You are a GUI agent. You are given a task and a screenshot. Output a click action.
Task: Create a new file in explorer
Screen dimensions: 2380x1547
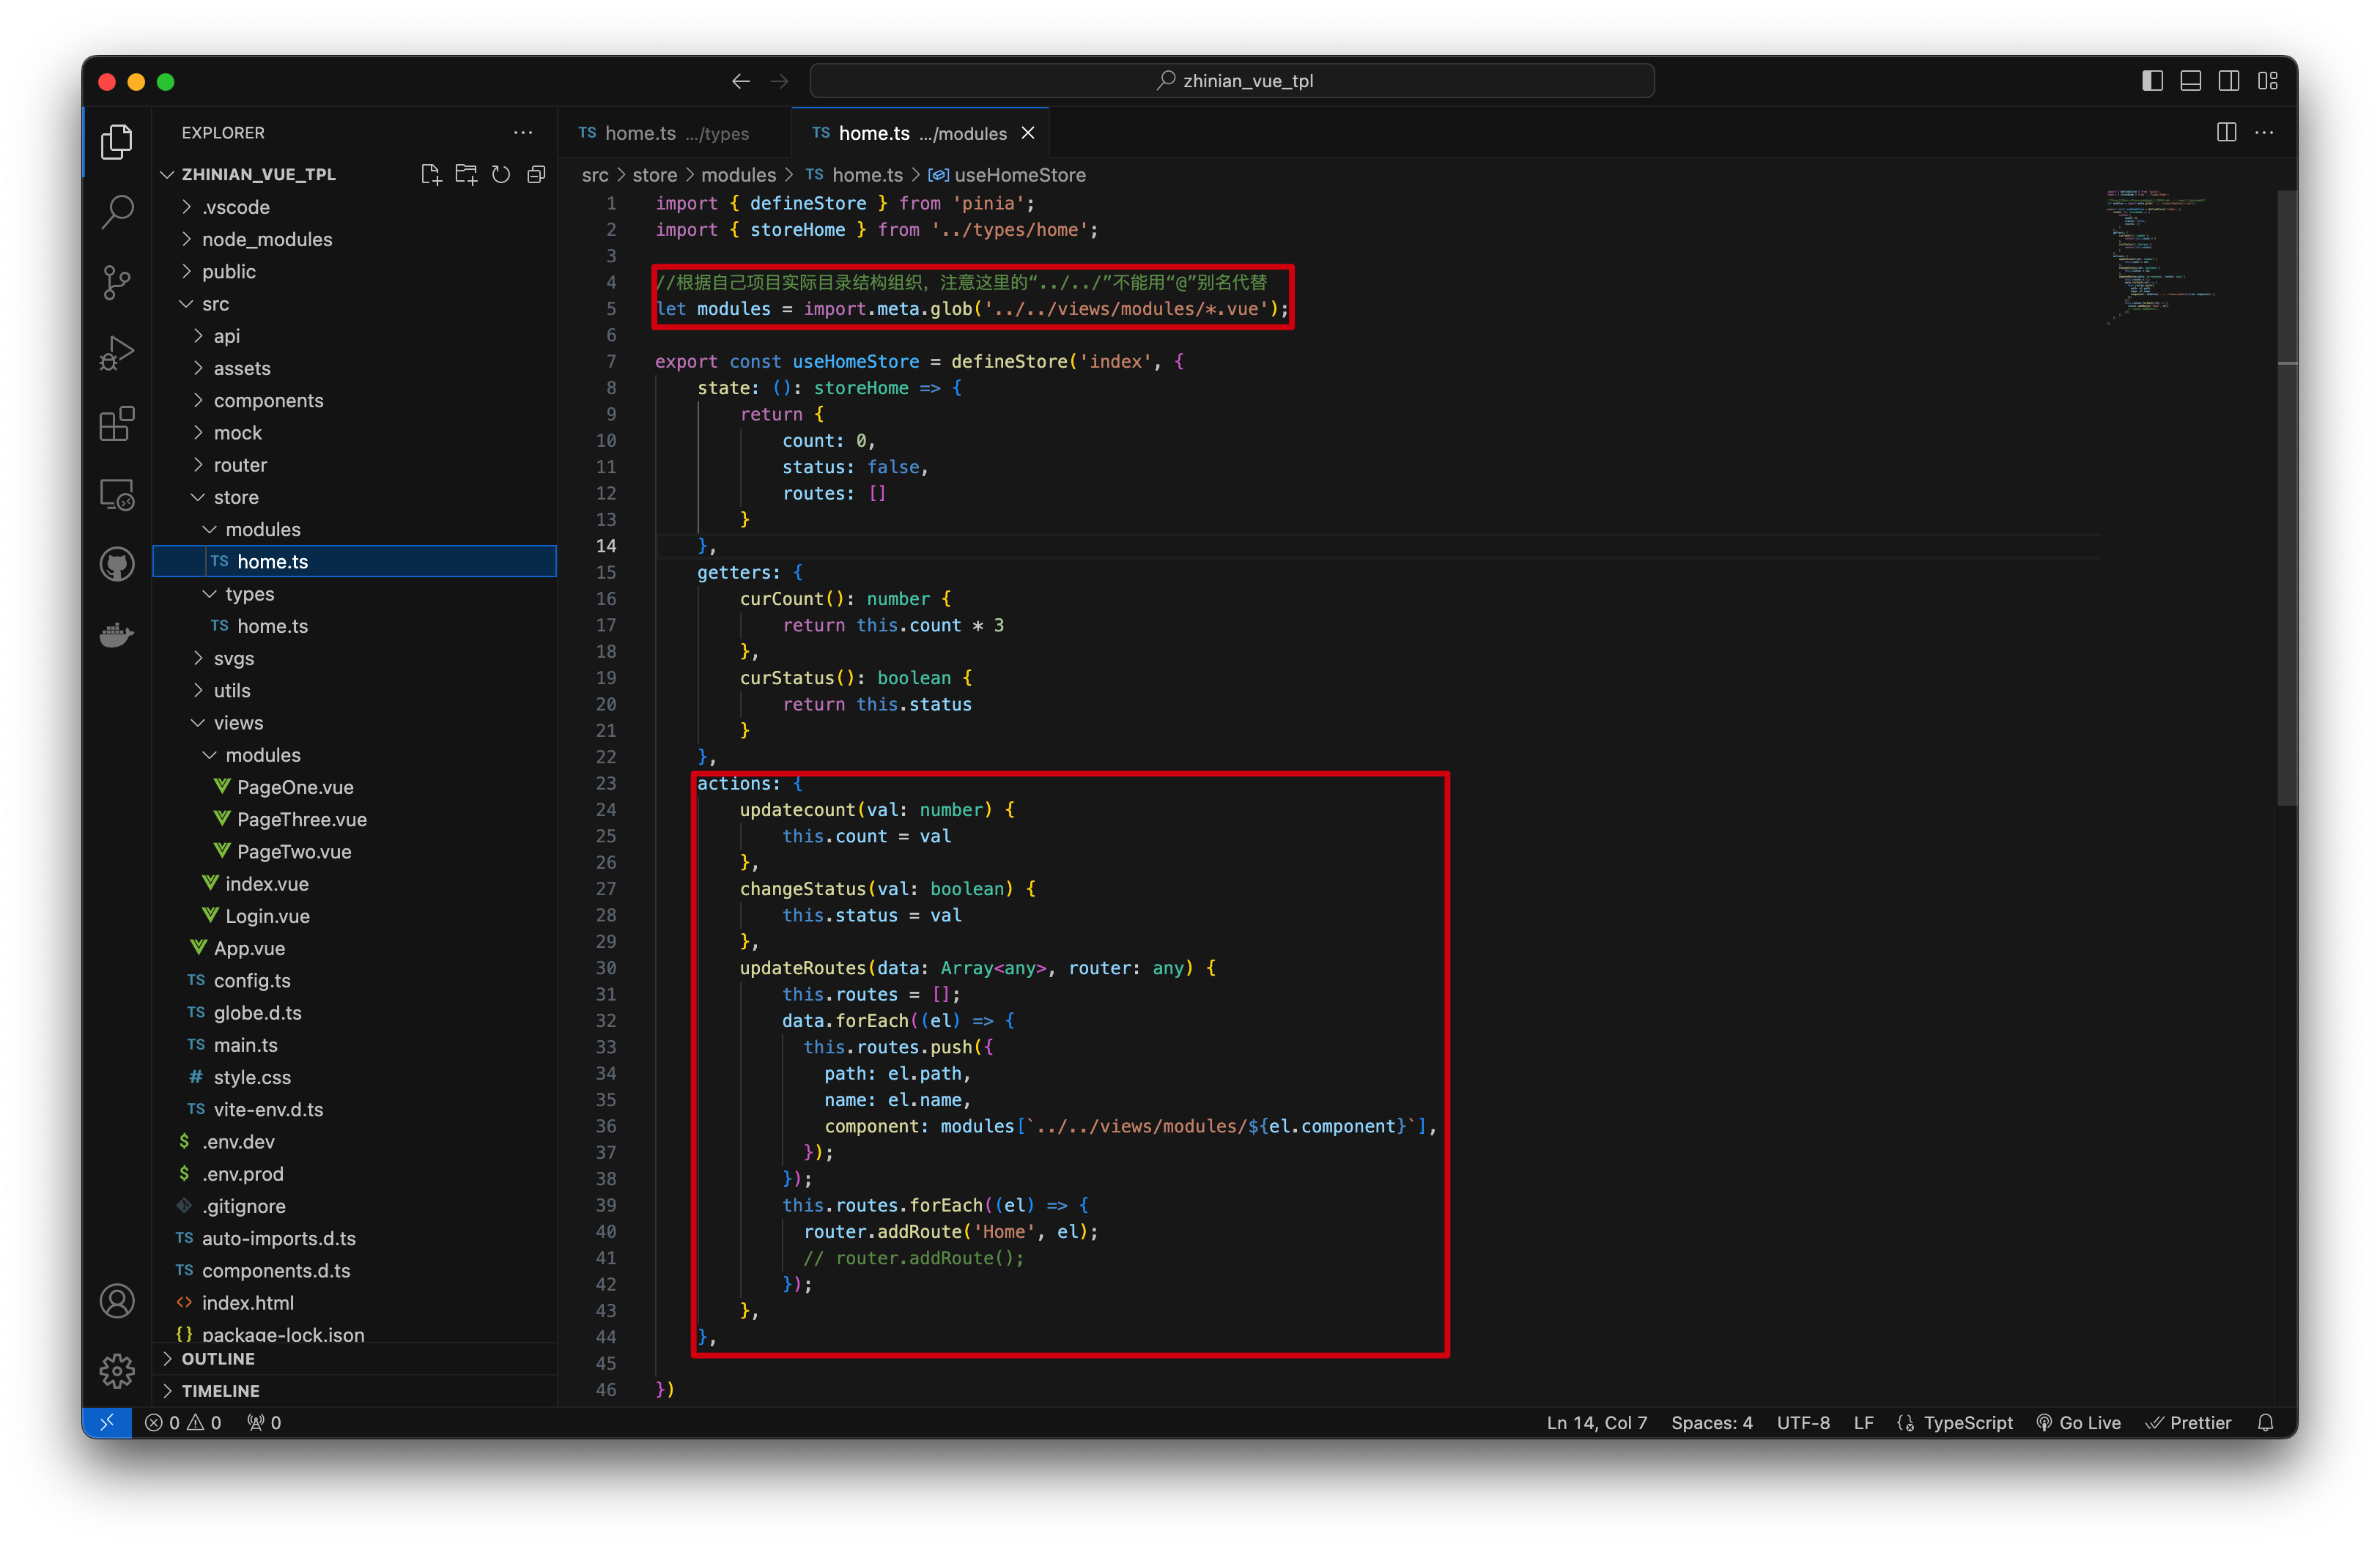[x=431, y=174]
